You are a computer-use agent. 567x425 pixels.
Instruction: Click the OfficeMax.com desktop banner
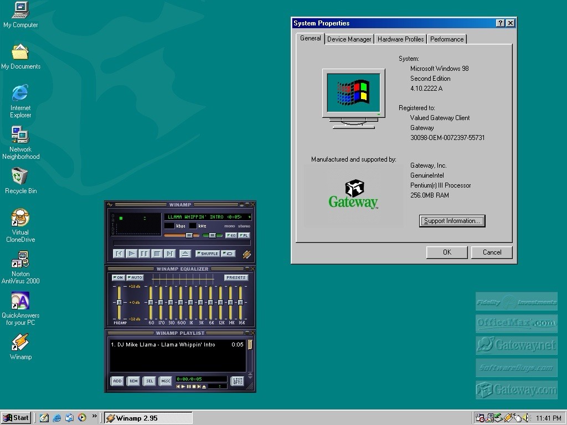(x=517, y=323)
